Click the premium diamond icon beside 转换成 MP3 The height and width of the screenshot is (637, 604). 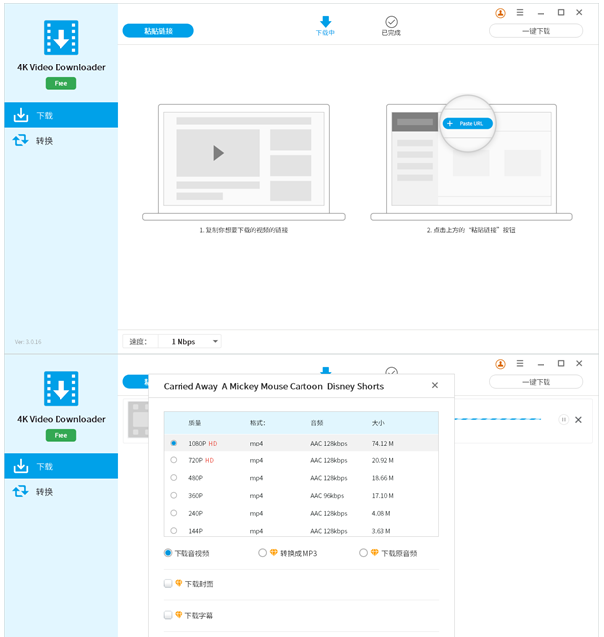pos(274,552)
